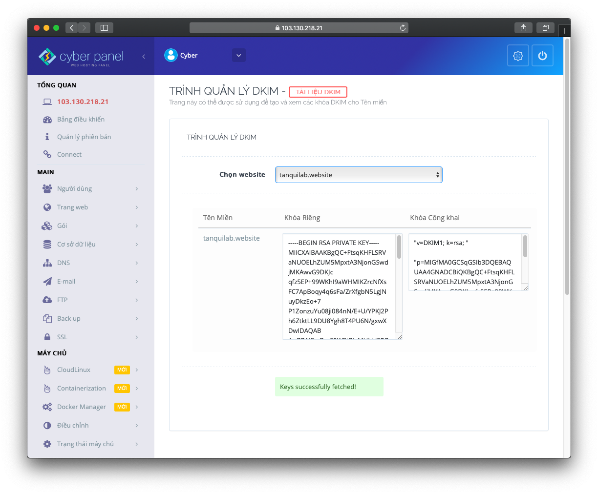Expand the E-mail menu chevron
This screenshot has width=598, height=494.
(137, 281)
